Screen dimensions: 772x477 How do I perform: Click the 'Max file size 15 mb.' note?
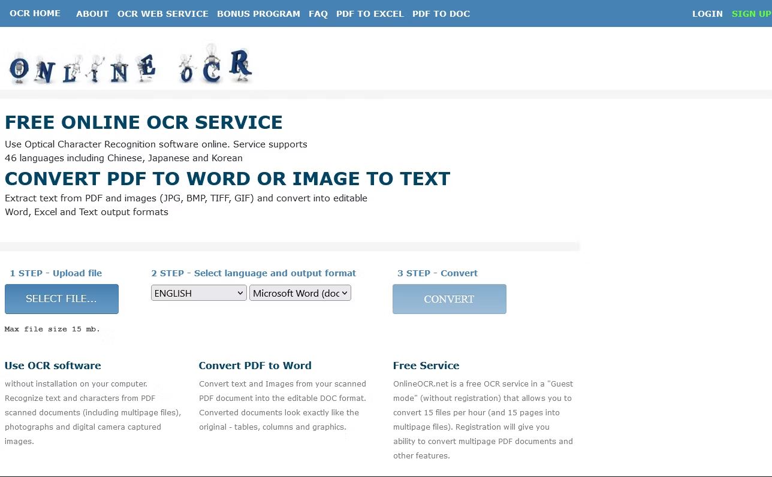[52, 329]
